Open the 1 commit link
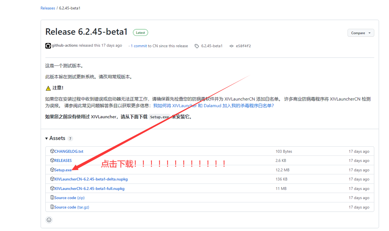 point(139,46)
